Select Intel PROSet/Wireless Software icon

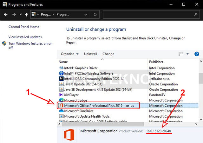pyautogui.click(x=61, y=73)
